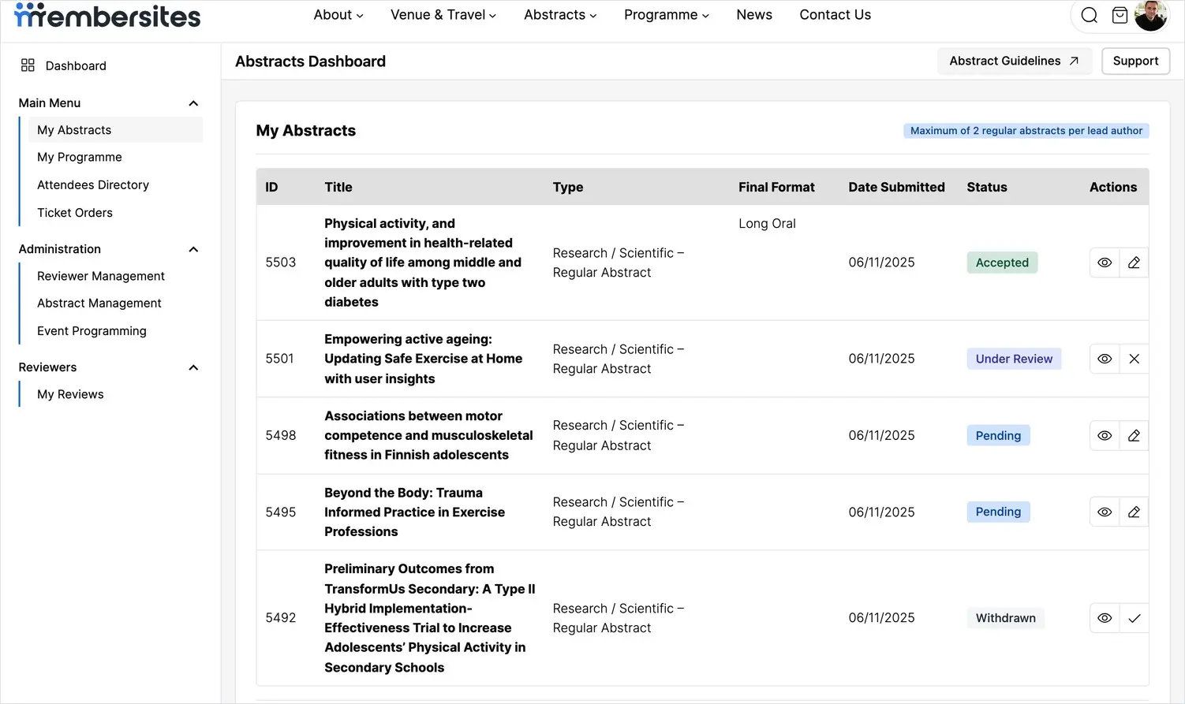Click the Long Oral final format cell
The width and height of the screenshot is (1185, 704).
tap(767, 223)
